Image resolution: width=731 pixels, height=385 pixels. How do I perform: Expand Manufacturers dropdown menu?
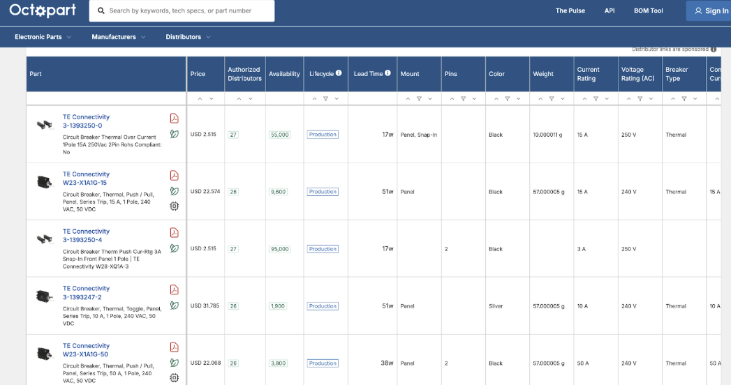tap(119, 37)
